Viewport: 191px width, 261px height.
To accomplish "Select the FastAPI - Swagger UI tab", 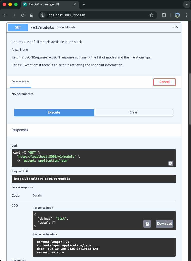I will click(50, 4).
